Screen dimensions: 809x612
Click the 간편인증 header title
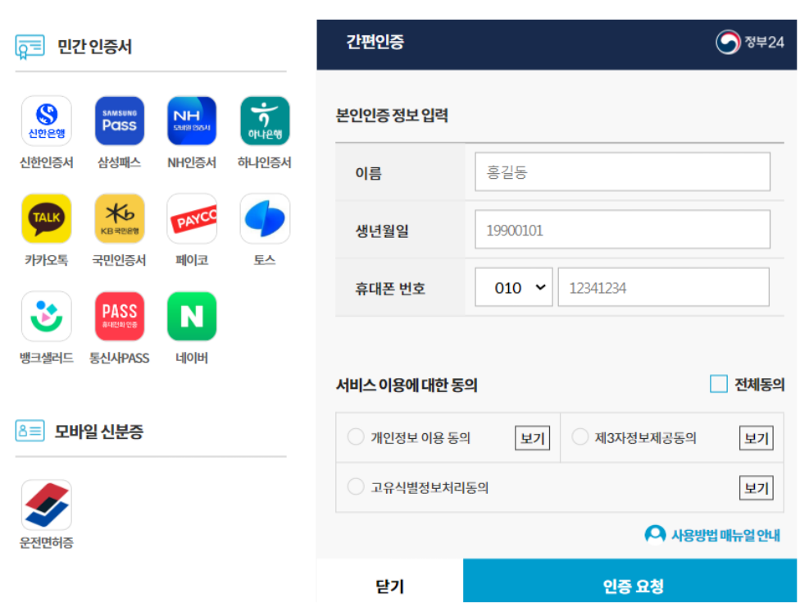375,42
